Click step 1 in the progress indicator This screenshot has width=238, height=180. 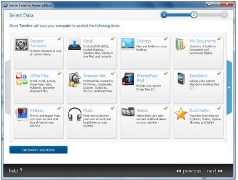(x=164, y=15)
